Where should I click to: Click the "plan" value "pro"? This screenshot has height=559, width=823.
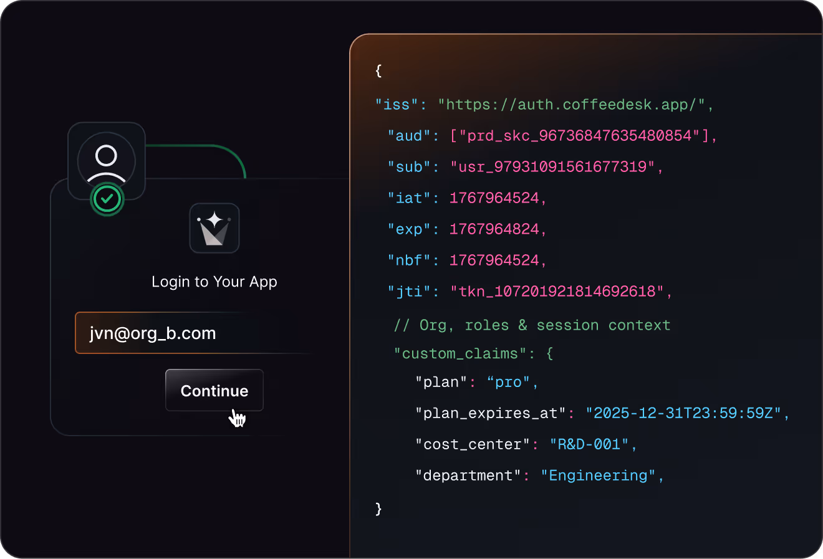508,382
